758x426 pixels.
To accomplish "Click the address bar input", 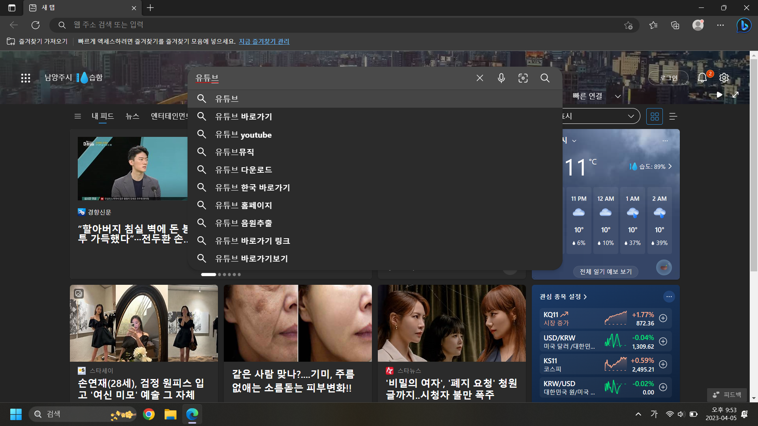I will [x=343, y=25].
